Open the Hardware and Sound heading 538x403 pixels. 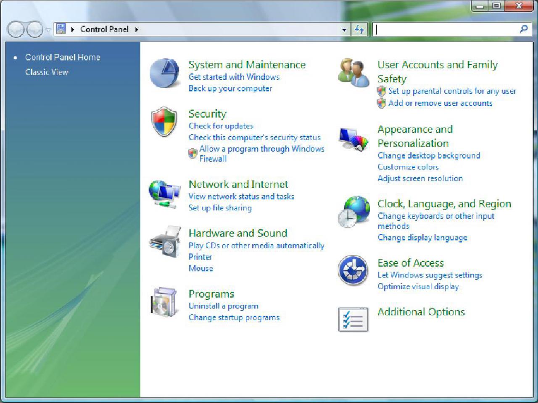[238, 233]
